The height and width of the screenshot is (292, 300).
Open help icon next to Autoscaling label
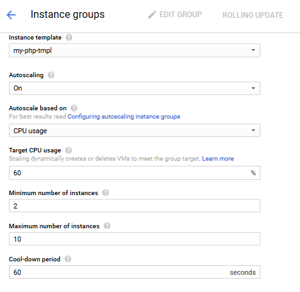coord(51,75)
